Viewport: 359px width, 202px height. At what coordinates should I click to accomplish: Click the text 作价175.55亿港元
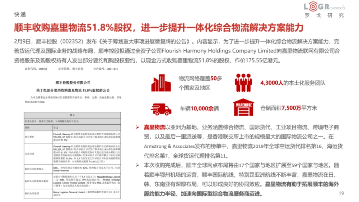pyautogui.click(x=257, y=60)
